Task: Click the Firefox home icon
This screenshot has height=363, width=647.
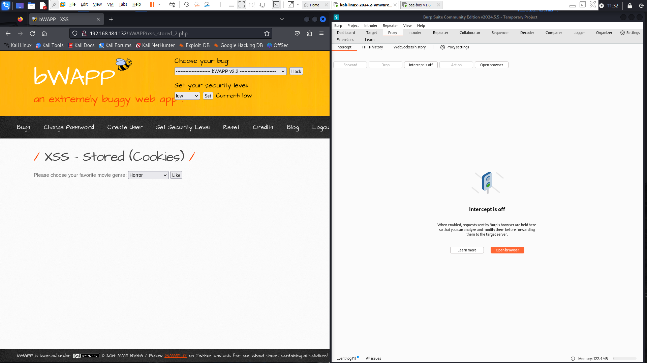Action: tap(44, 33)
